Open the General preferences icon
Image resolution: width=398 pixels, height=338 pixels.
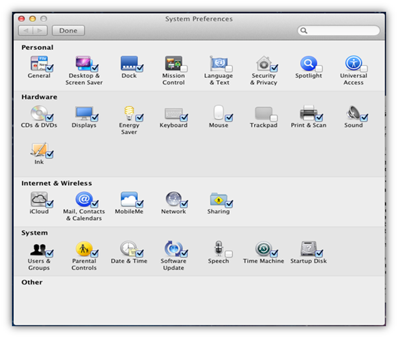[39, 63]
